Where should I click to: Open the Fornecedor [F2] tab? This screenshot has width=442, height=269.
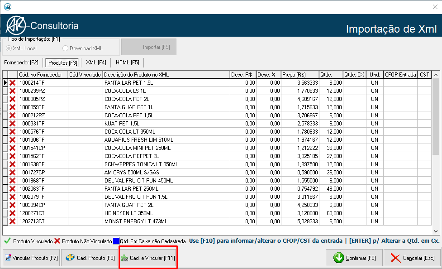tap(21, 62)
